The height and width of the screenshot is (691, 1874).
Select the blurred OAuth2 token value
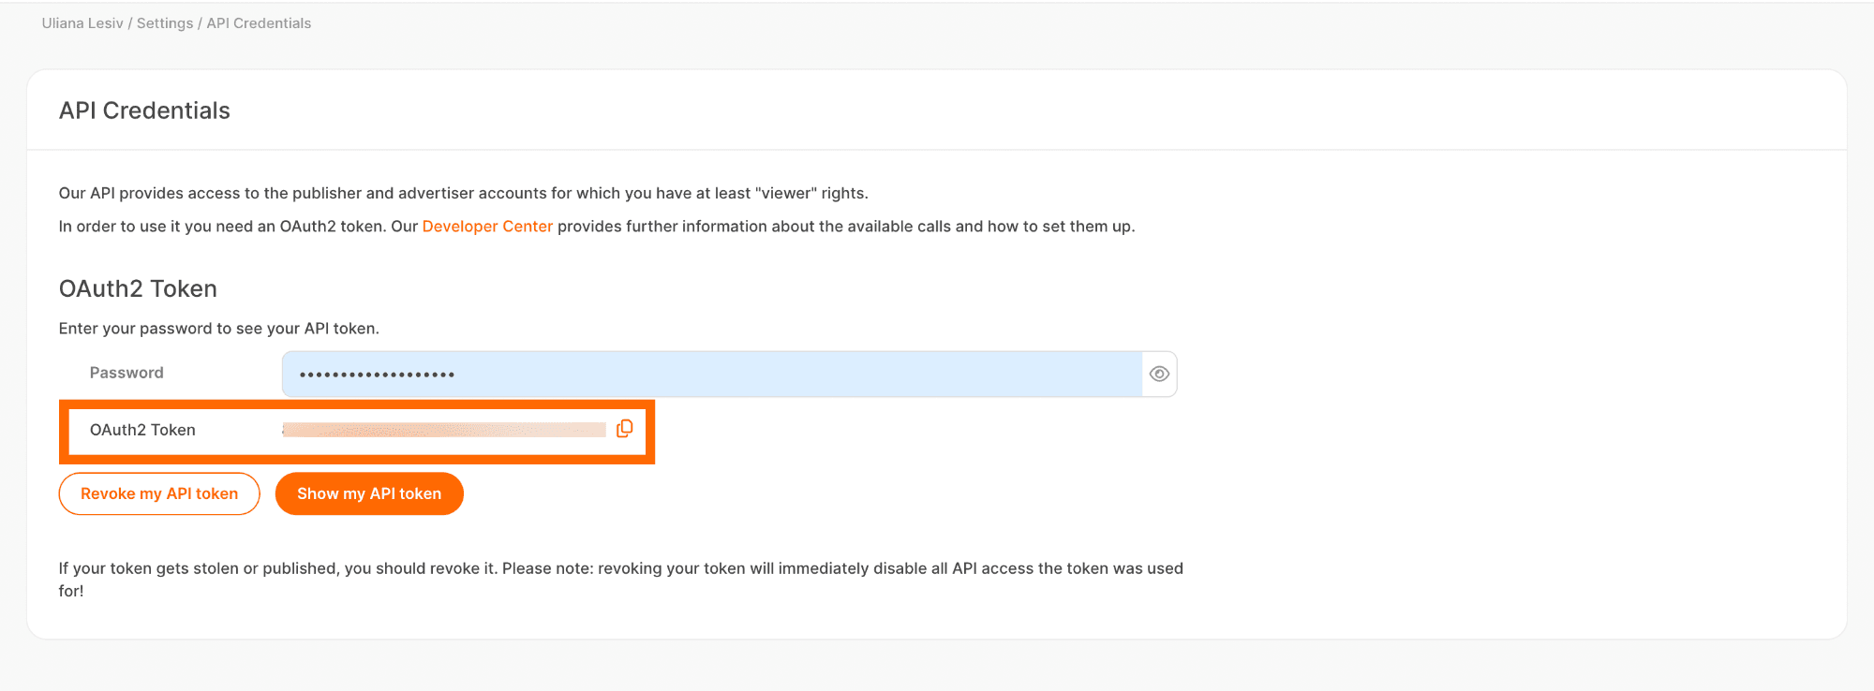[445, 430]
